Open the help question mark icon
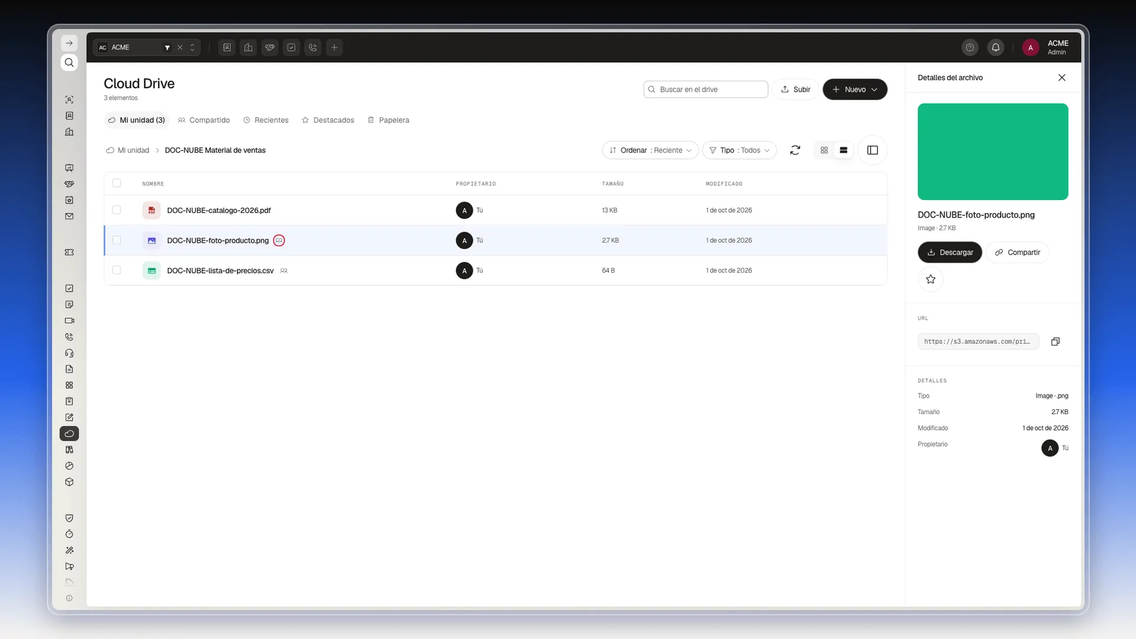The image size is (1136, 639). (970, 47)
